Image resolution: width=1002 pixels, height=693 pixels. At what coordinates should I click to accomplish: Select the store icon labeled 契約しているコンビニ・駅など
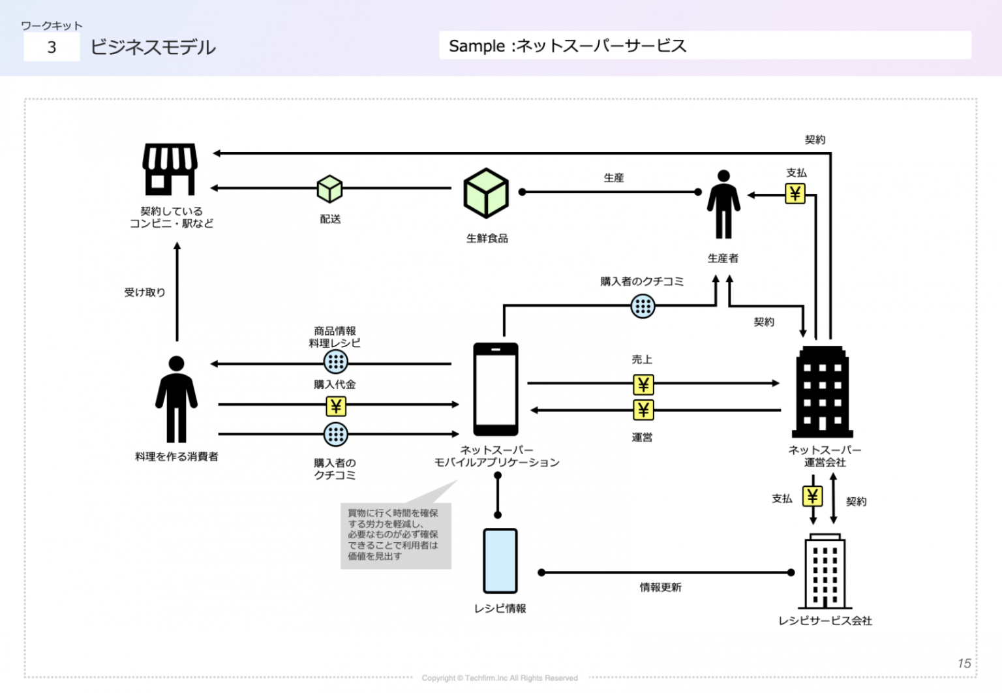pyautogui.click(x=170, y=168)
